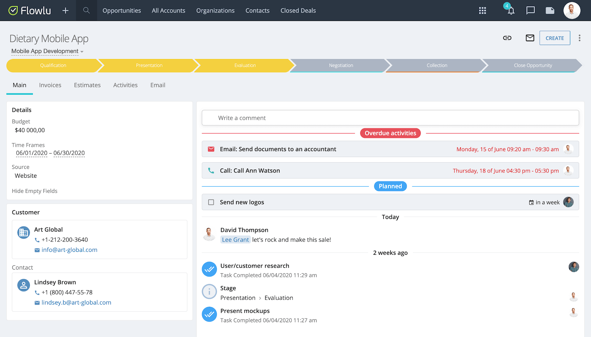Screen dimensions: 591x337
Task: Click the plus quick-add icon
Action: point(65,11)
